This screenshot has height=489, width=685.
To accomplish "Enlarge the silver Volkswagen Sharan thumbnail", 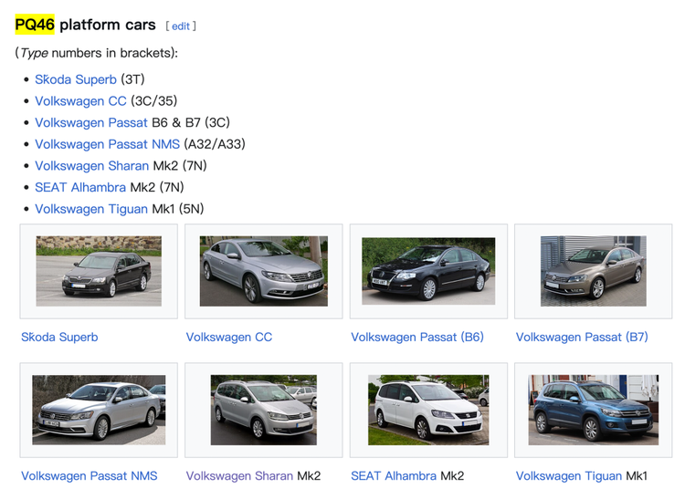I will (263, 410).
